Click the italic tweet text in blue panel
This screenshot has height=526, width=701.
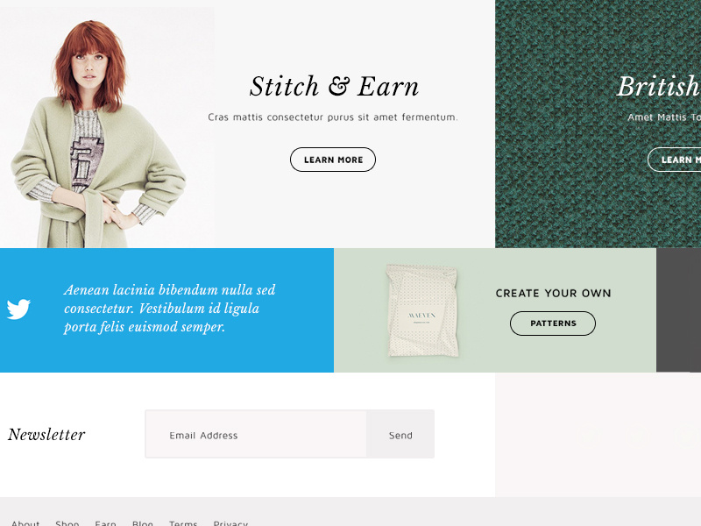(169, 309)
